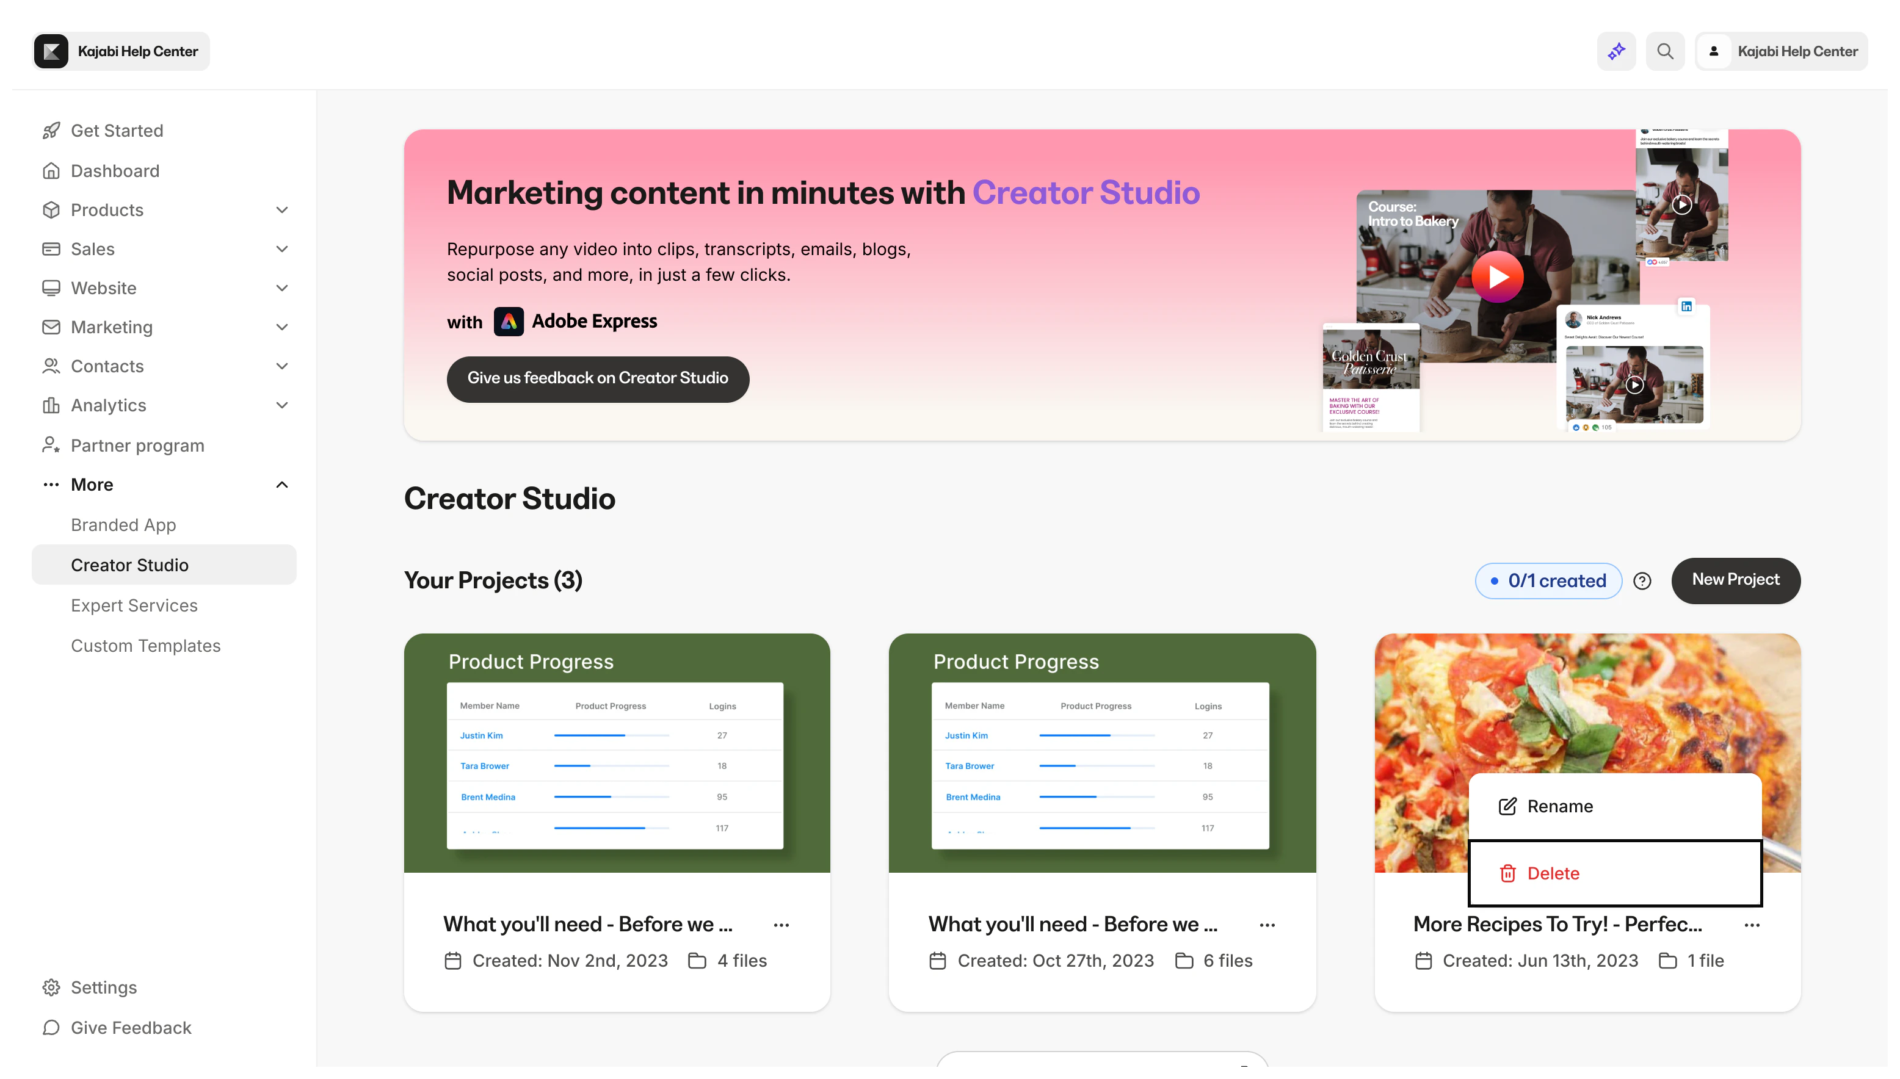Open three-dot menu for Nov 2nd project
Screen dimensions: 1900x1079
point(781,925)
